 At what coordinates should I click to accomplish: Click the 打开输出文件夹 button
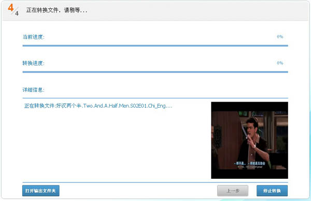(40, 191)
